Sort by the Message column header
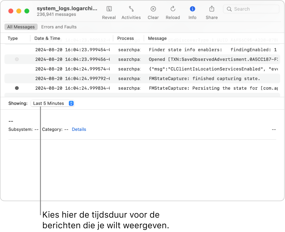 coord(157,38)
